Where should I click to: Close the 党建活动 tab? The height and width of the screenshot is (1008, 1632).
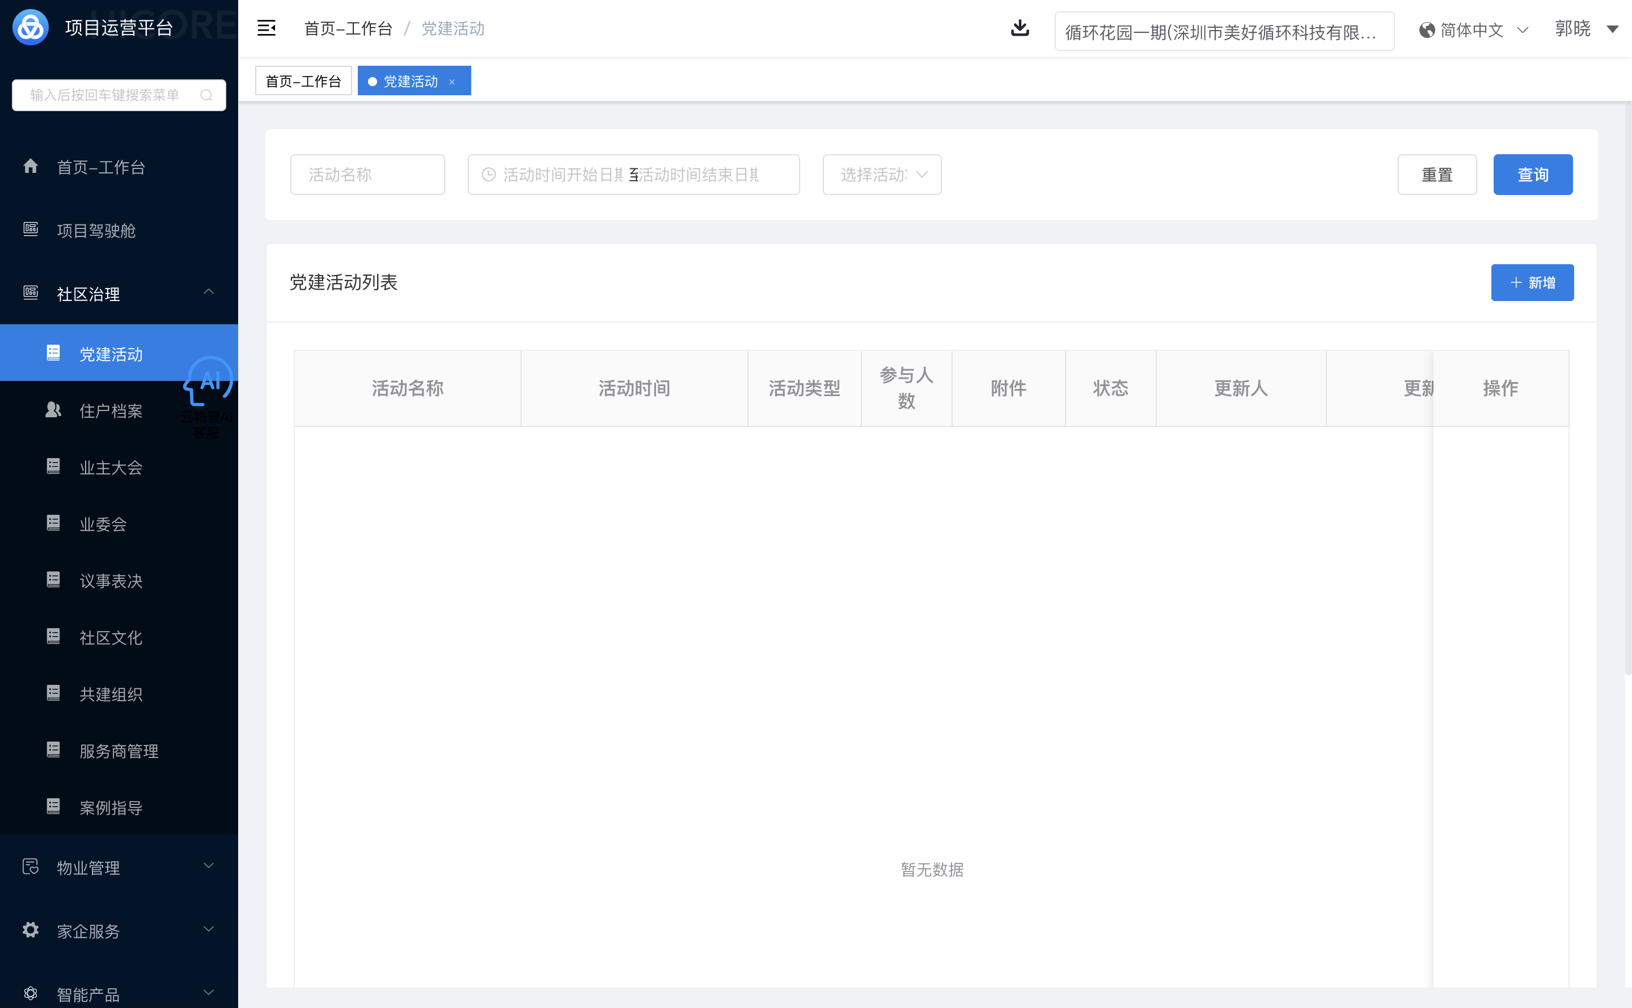(452, 81)
